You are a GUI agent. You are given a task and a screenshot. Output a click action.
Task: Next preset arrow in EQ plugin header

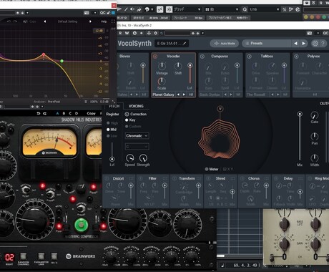tap(90, 21)
